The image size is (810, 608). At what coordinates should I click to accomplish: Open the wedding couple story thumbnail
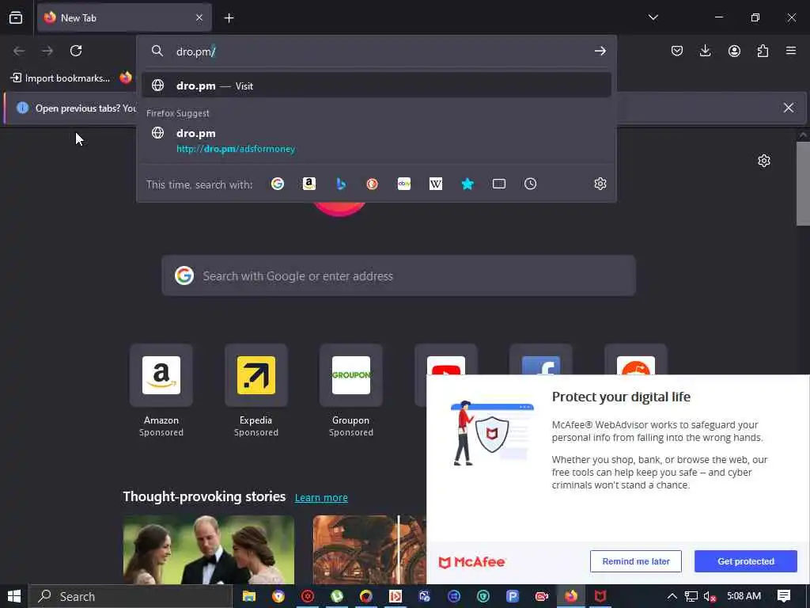(x=209, y=549)
